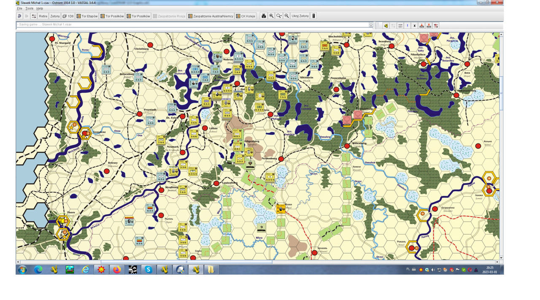
Task: Click the 9 turn marker counter
Action: click(x=262, y=228)
